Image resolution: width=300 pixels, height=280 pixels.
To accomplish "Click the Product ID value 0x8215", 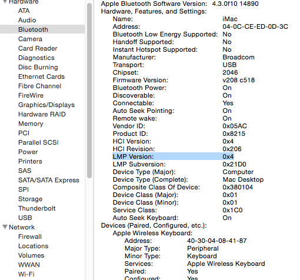I will [234, 134].
